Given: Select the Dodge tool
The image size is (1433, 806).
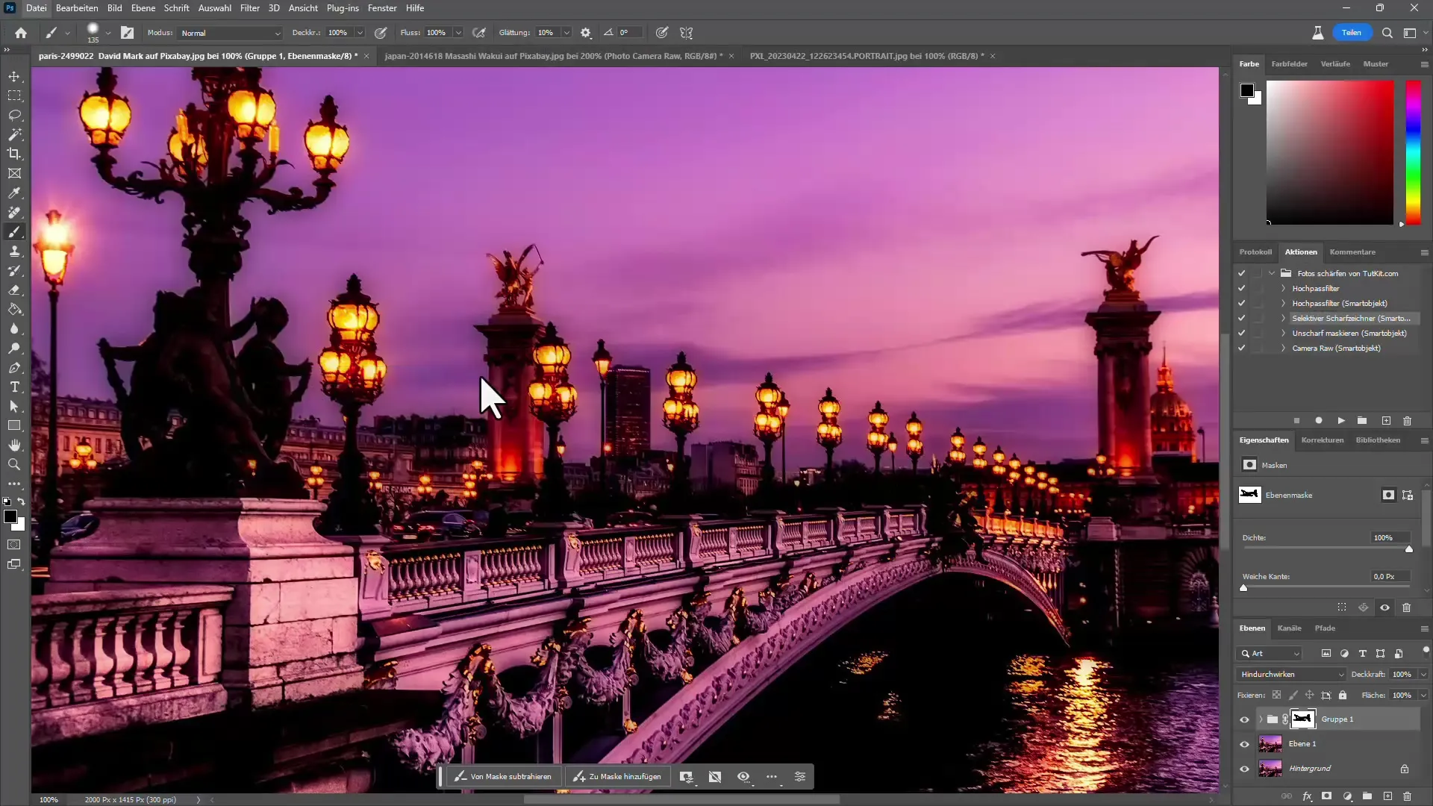Looking at the screenshot, I should point(14,349).
